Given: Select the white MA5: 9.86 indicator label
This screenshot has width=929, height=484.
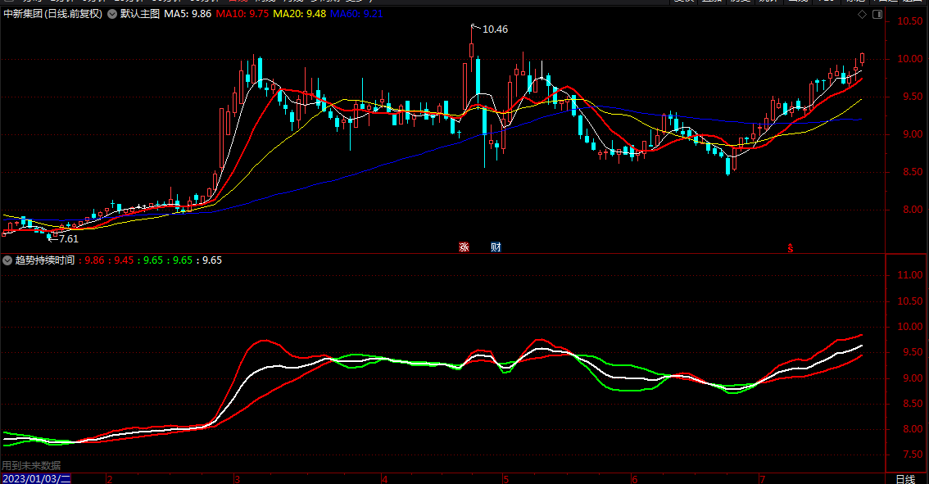Looking at the screenshot, I should point(188,14).
